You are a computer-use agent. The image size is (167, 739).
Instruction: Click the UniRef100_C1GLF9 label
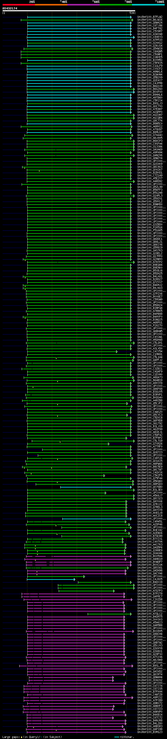[x=150, y=66]
